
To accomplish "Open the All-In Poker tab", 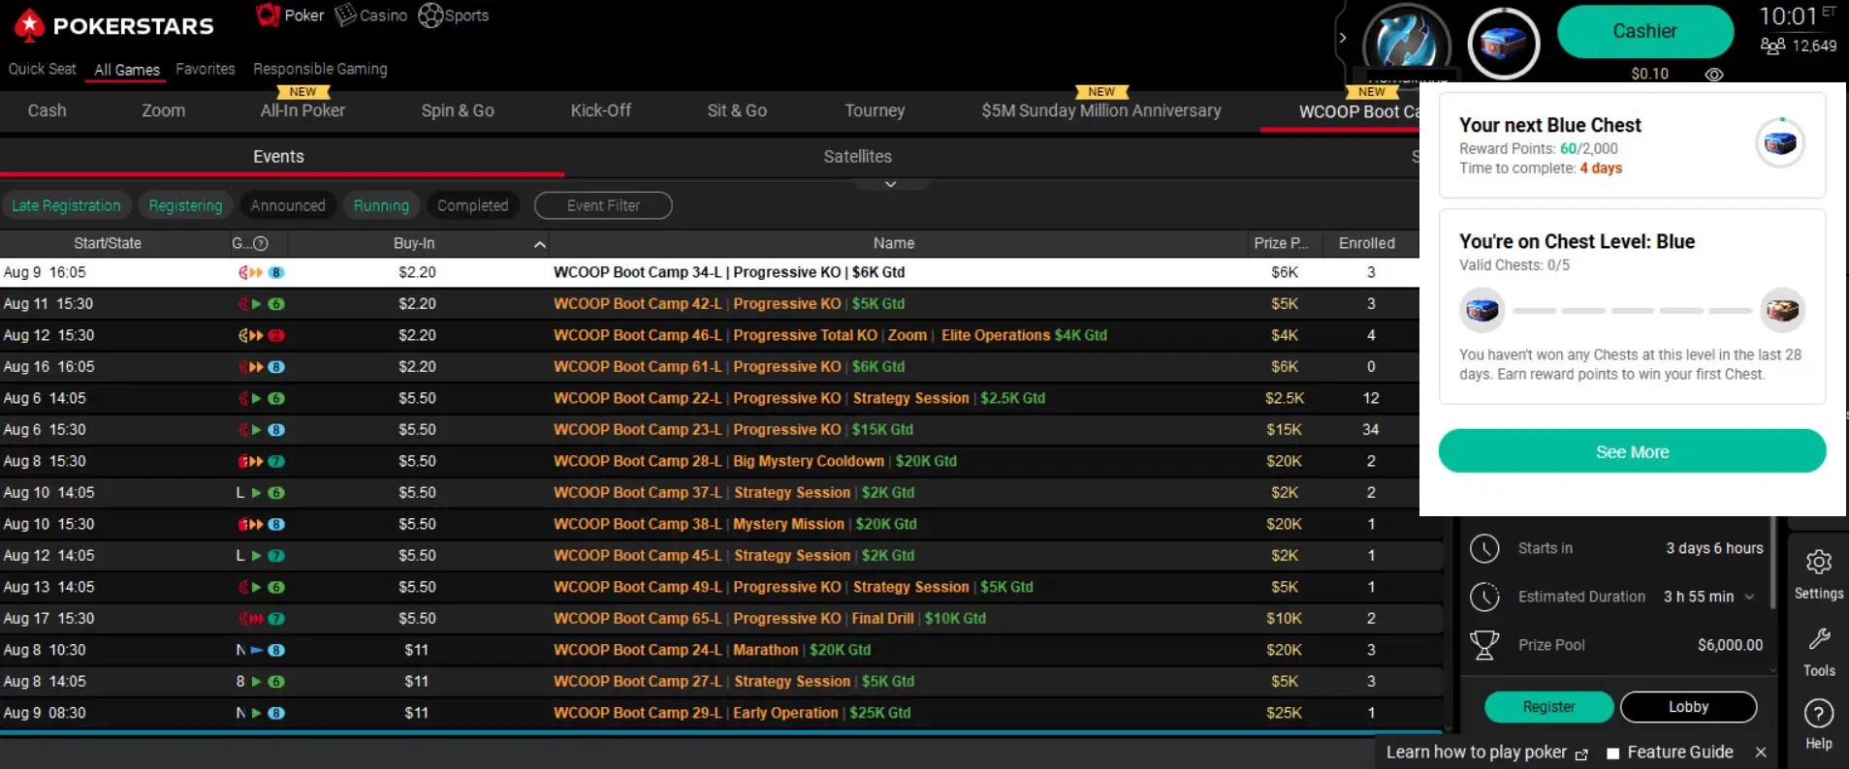I will pyautogui.click(x=303, y=111).
